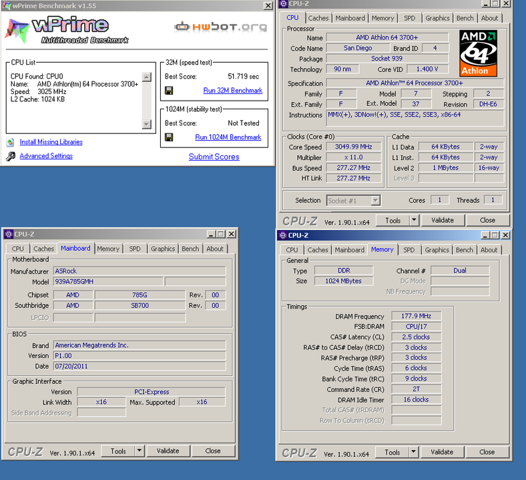Viewport: 526px width, 480px height.
Task: Click the HWBOT.org logo
Action: tap(221, 27)
